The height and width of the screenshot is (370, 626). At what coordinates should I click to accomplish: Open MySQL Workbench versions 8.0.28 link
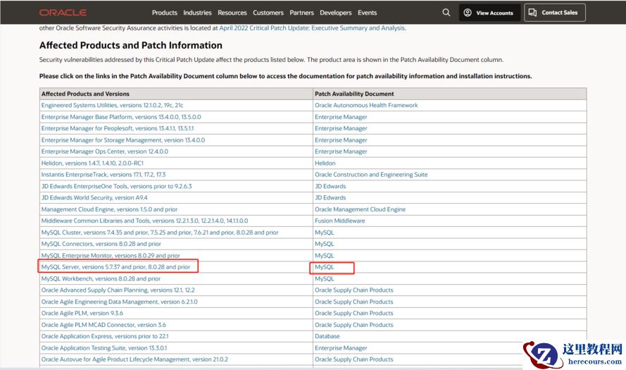[x=101, y=278]
